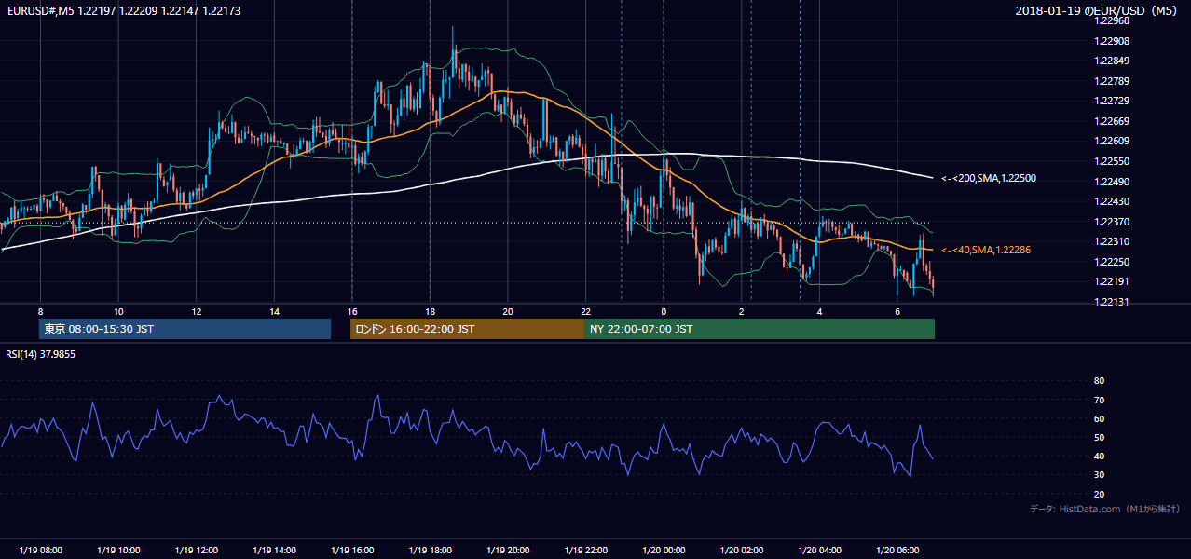Viewport: 1191px width, 559px height.
Task: Click price level 1.22131 on the axis
Action: point(1112,302)
